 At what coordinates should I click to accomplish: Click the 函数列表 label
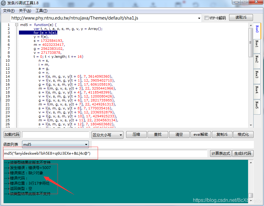[x=11, y=145]
